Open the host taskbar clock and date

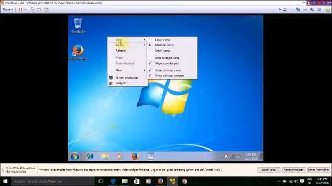(x=322, y=181)
